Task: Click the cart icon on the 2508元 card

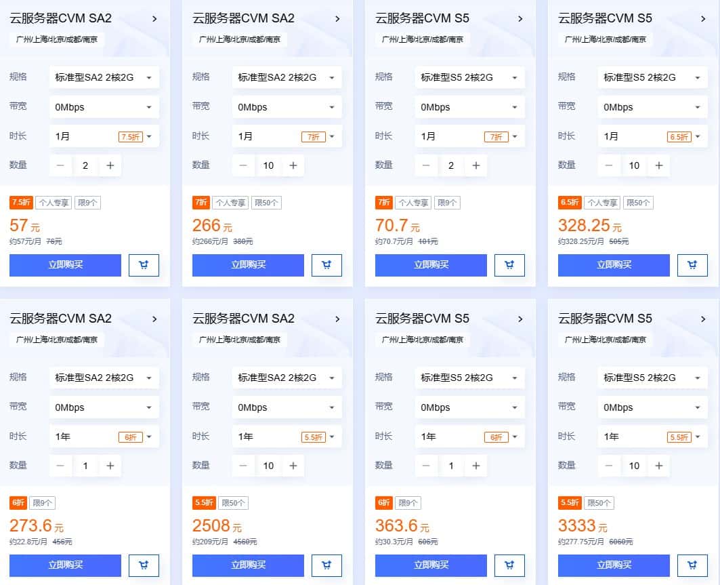Action: tap(326, 565)
